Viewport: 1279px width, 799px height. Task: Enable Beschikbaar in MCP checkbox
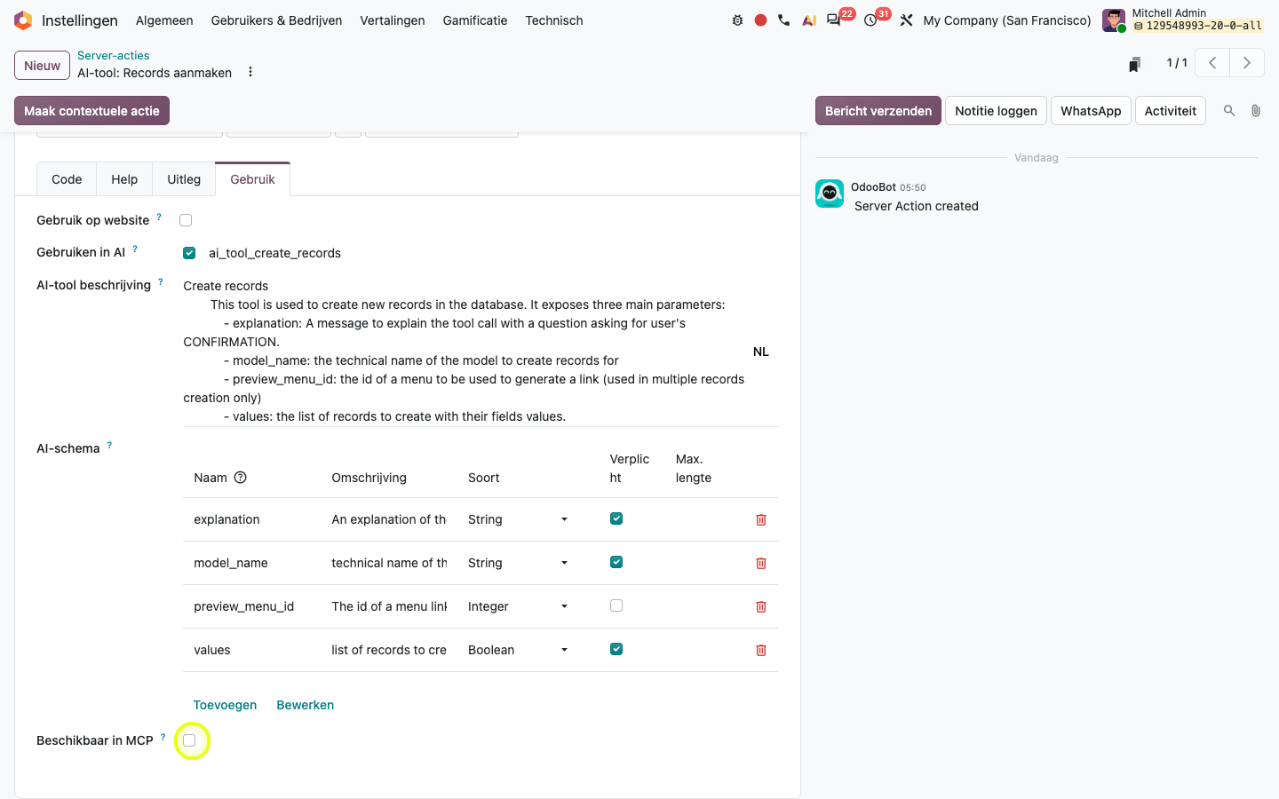coord(189,740)
